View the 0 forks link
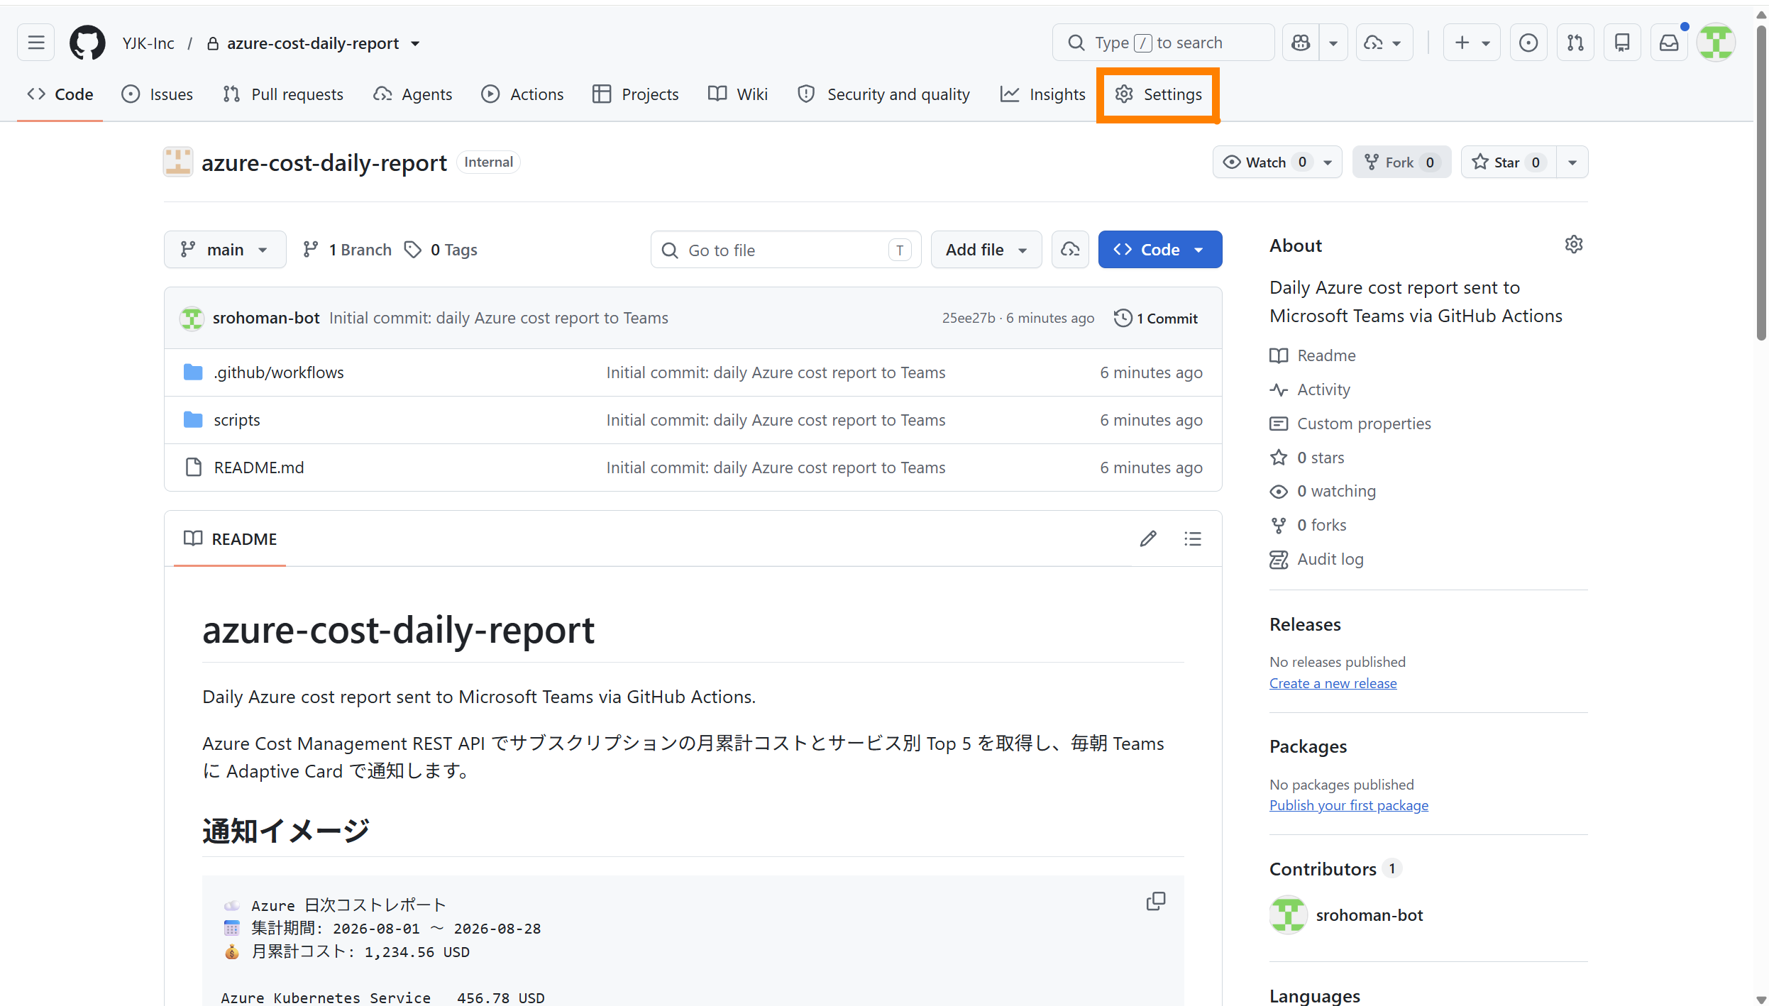Image resolution: width=1769 pixels, height=1006 pixels. [1308, 525]
